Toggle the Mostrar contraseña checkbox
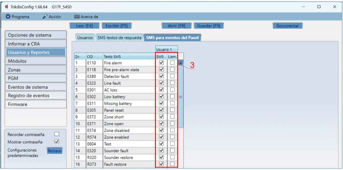This screenshot has width=343, height=170. [x=57, y=141]
